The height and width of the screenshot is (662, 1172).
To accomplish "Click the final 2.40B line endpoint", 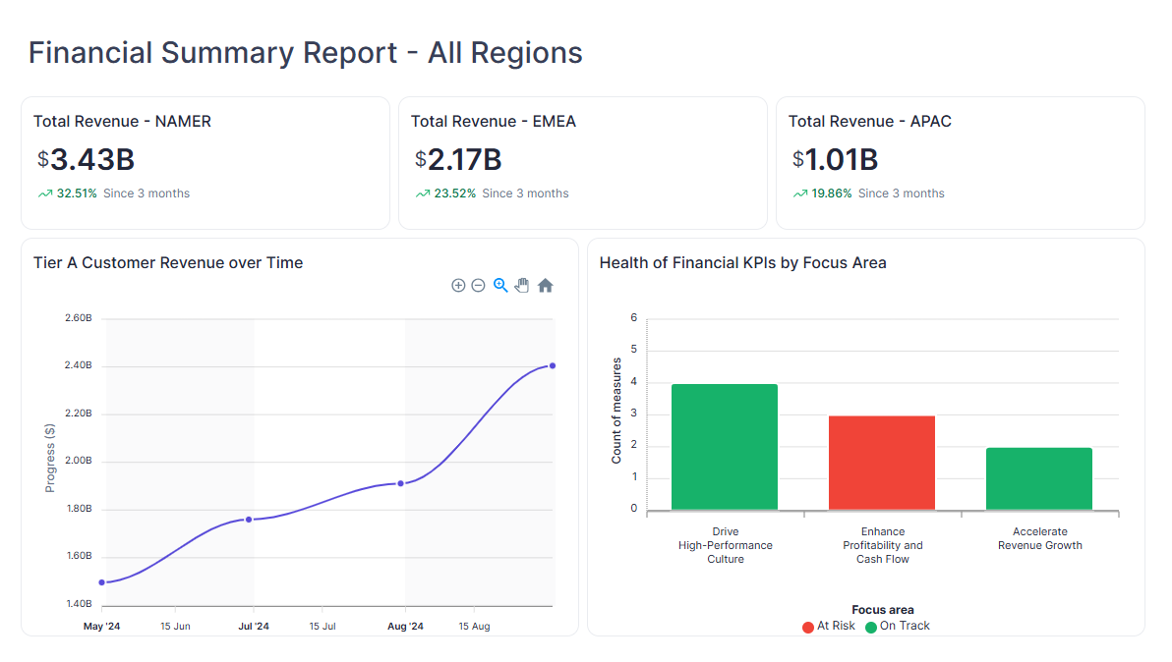I will click(553, 365).
